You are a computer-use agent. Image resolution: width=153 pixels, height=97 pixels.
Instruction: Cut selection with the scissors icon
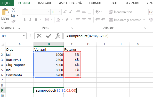pos(13,10)
